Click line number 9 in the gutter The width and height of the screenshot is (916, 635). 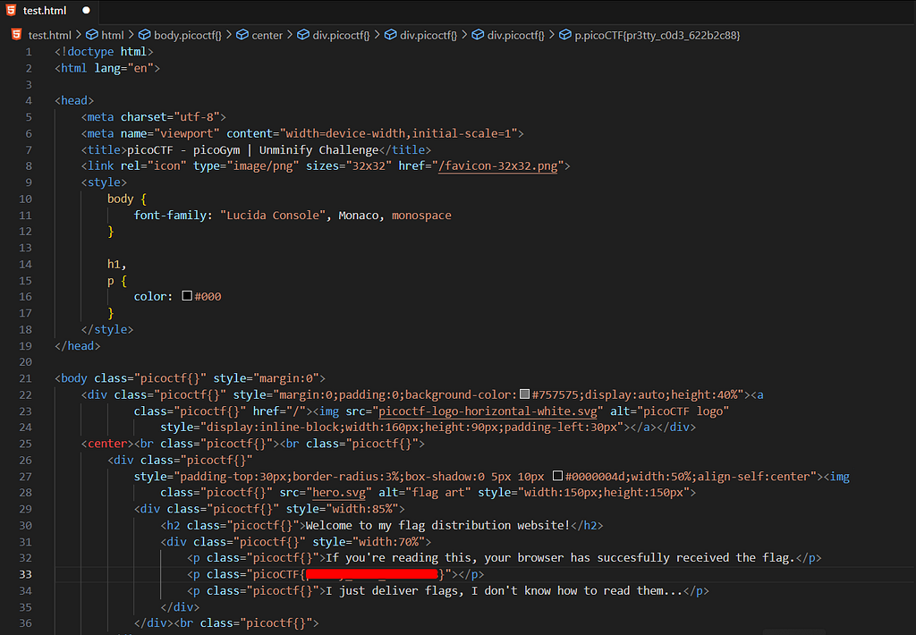(29, 182)
